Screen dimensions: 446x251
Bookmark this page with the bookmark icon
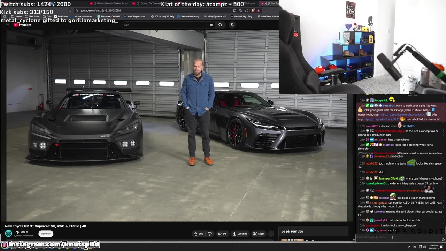(70, 10)
